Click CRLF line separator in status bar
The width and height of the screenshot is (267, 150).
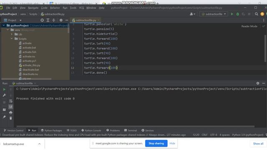[204, 135]
